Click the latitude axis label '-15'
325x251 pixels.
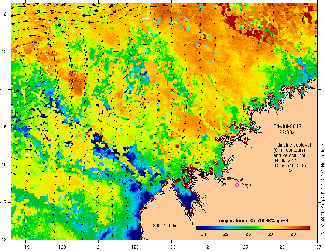pyautogui.click(x=4, y=127)
